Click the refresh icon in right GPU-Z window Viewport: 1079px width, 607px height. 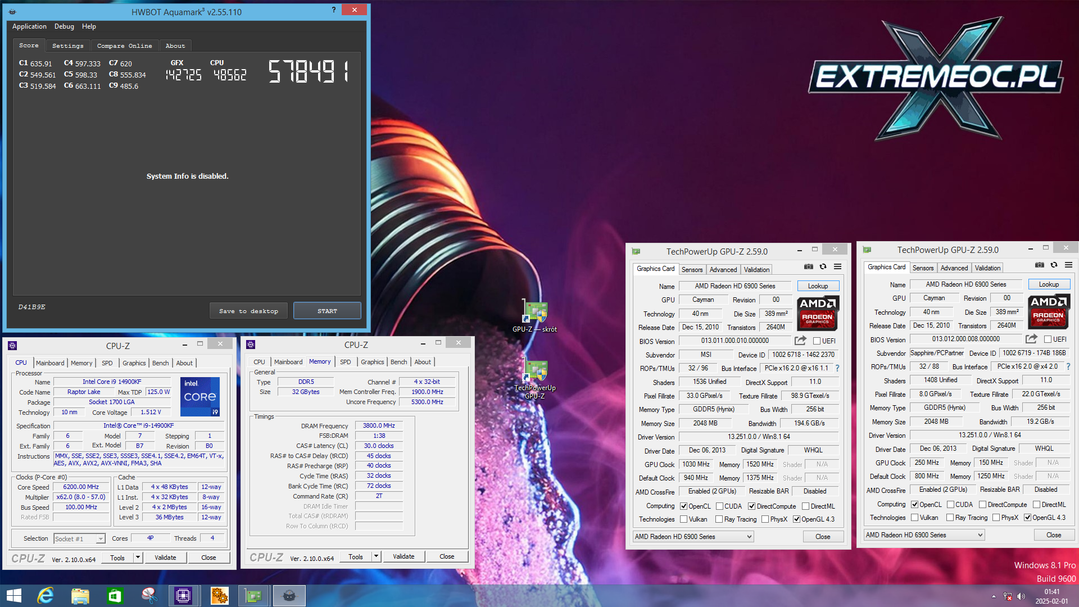click(1054, 265)
